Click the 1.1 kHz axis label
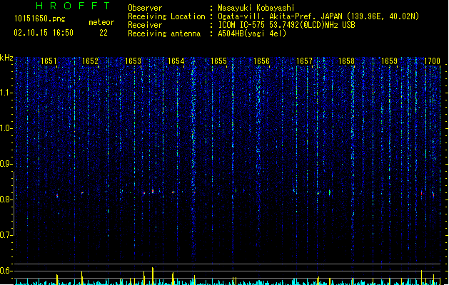 [x=6, y=93]
